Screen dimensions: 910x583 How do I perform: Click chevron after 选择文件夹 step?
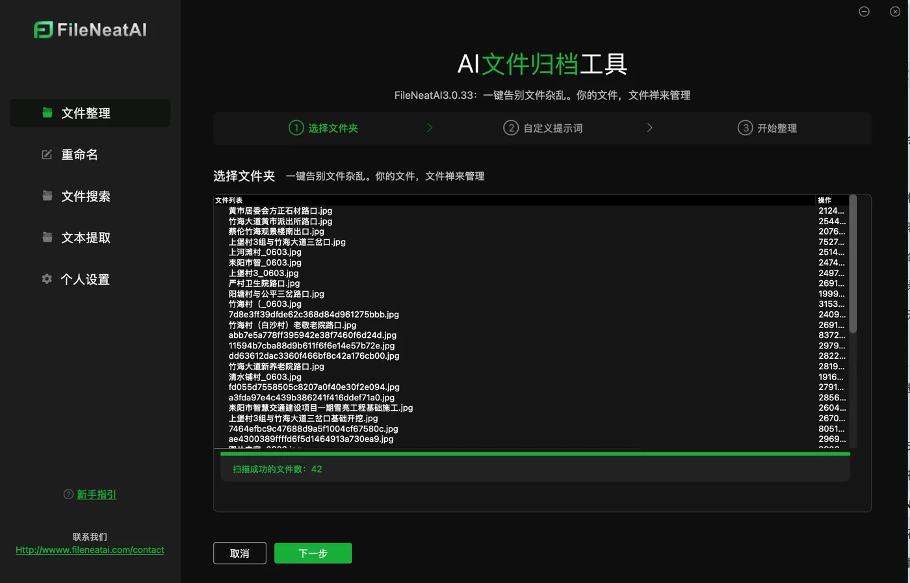pos(430,128)
